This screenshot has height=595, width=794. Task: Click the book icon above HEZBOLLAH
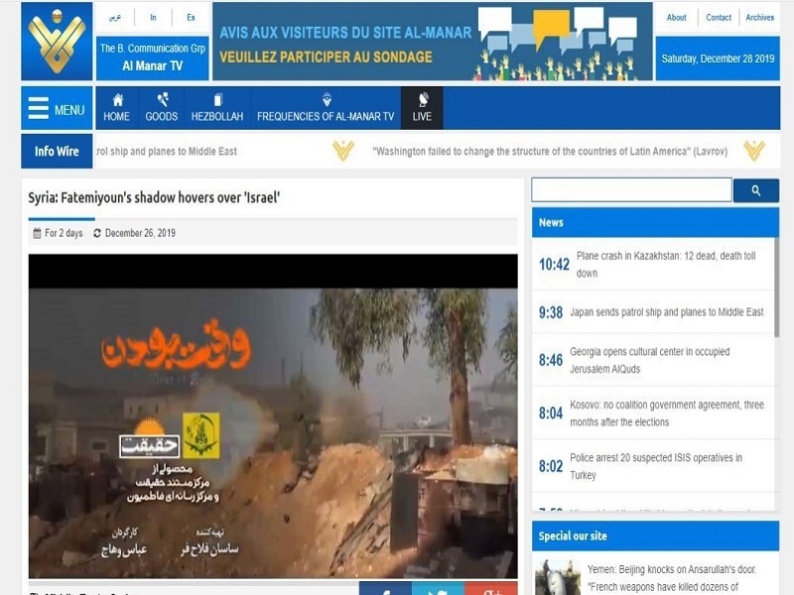pyautogui.click(x=218, y=99)
